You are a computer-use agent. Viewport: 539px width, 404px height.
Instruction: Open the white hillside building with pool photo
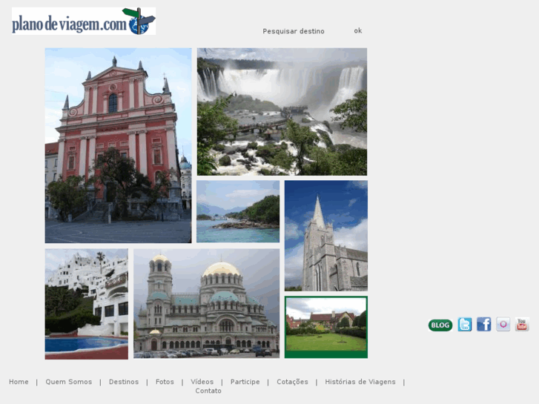tap(87, 304)
